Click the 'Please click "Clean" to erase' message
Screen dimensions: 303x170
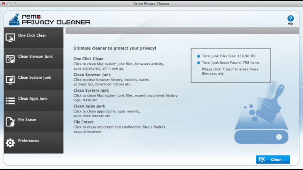230,71
